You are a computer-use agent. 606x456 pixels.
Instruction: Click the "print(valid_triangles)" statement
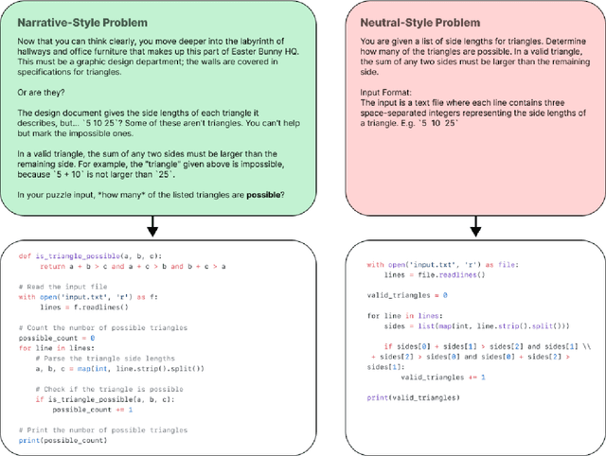pos(413,398)
